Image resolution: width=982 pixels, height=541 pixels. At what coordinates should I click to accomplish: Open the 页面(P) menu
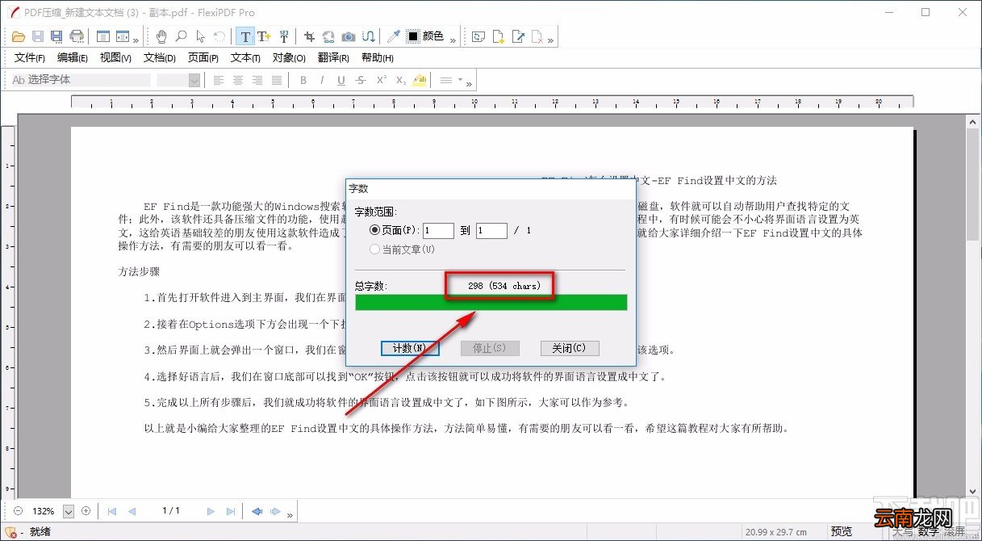[x=203, y=58]
